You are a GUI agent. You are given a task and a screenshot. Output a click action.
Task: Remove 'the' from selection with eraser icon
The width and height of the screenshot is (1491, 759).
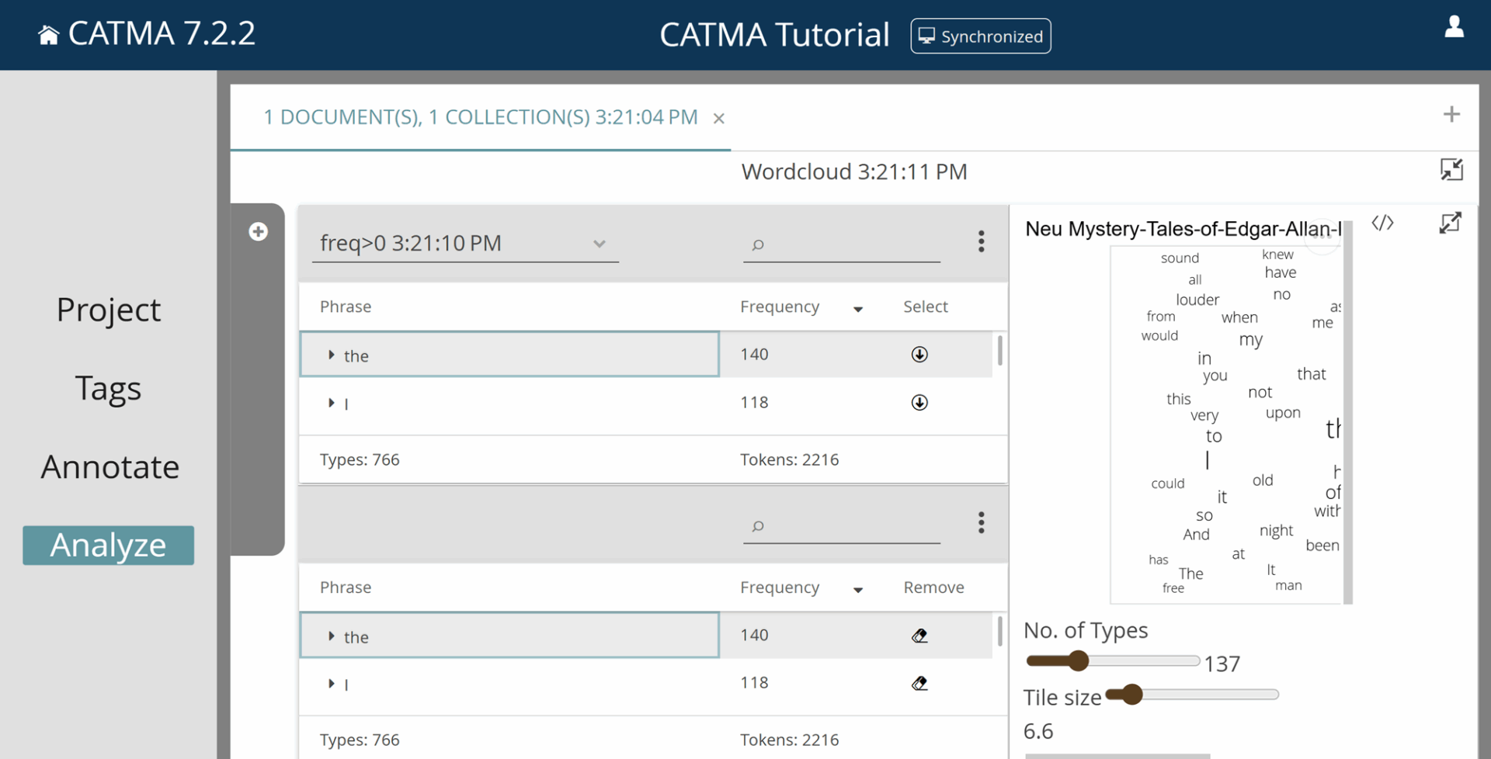coord(919,636)
